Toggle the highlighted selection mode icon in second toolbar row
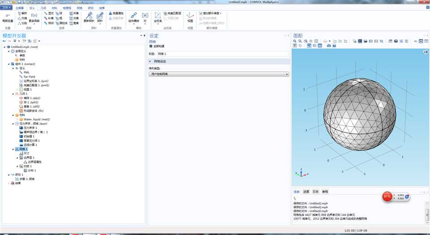430x235 pixels. (309, 46)
